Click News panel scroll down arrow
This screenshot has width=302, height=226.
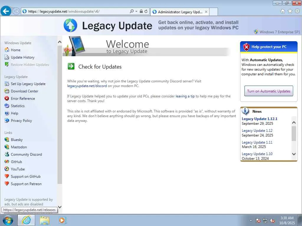(294, 154)
